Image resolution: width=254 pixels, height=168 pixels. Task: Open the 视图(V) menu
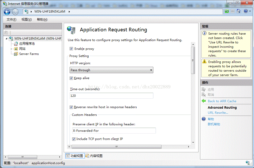coord(26,20)
